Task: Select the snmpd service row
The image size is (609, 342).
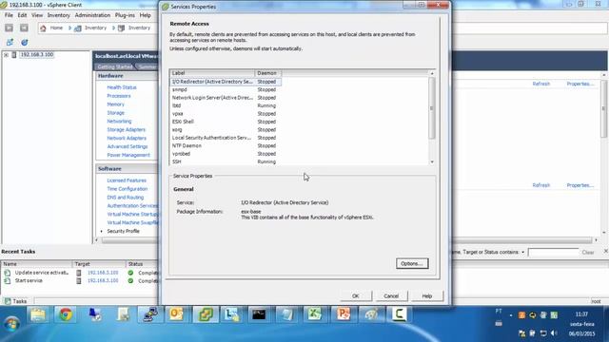Action: click(226, 89)
